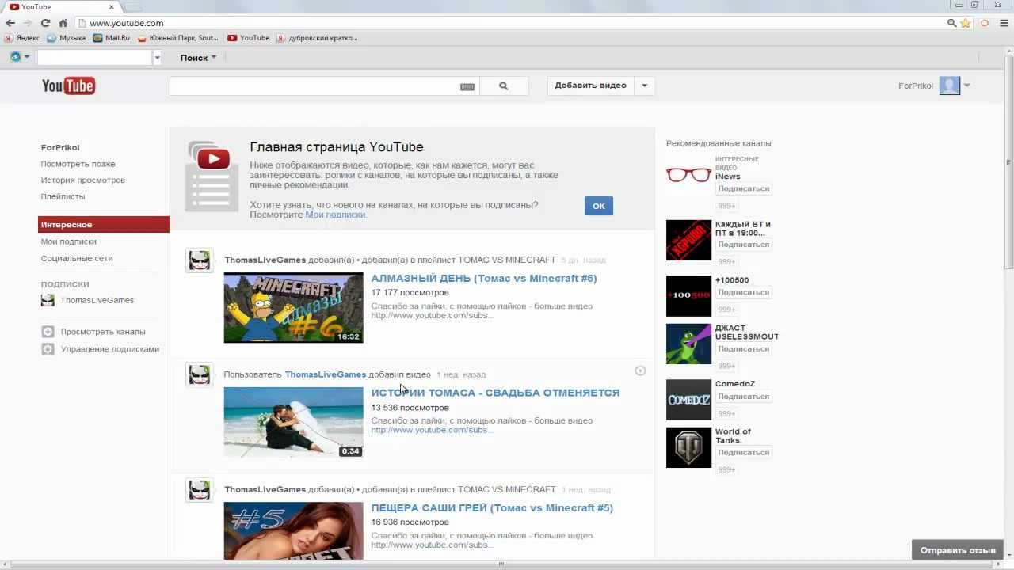Viewport: 1014px width, 570px height.
Task: Click browser back arrow
Action: (11, 23)
